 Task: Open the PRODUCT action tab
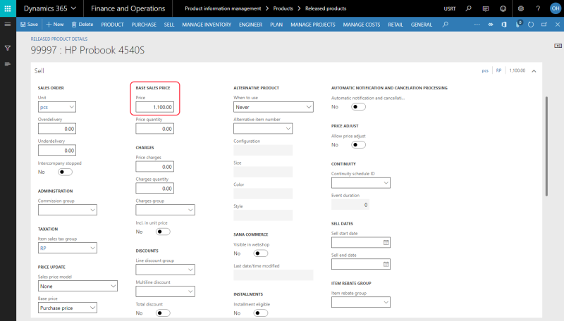pos(112,25)
